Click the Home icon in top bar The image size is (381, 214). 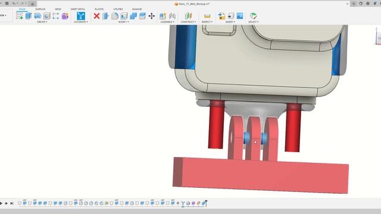32,4
